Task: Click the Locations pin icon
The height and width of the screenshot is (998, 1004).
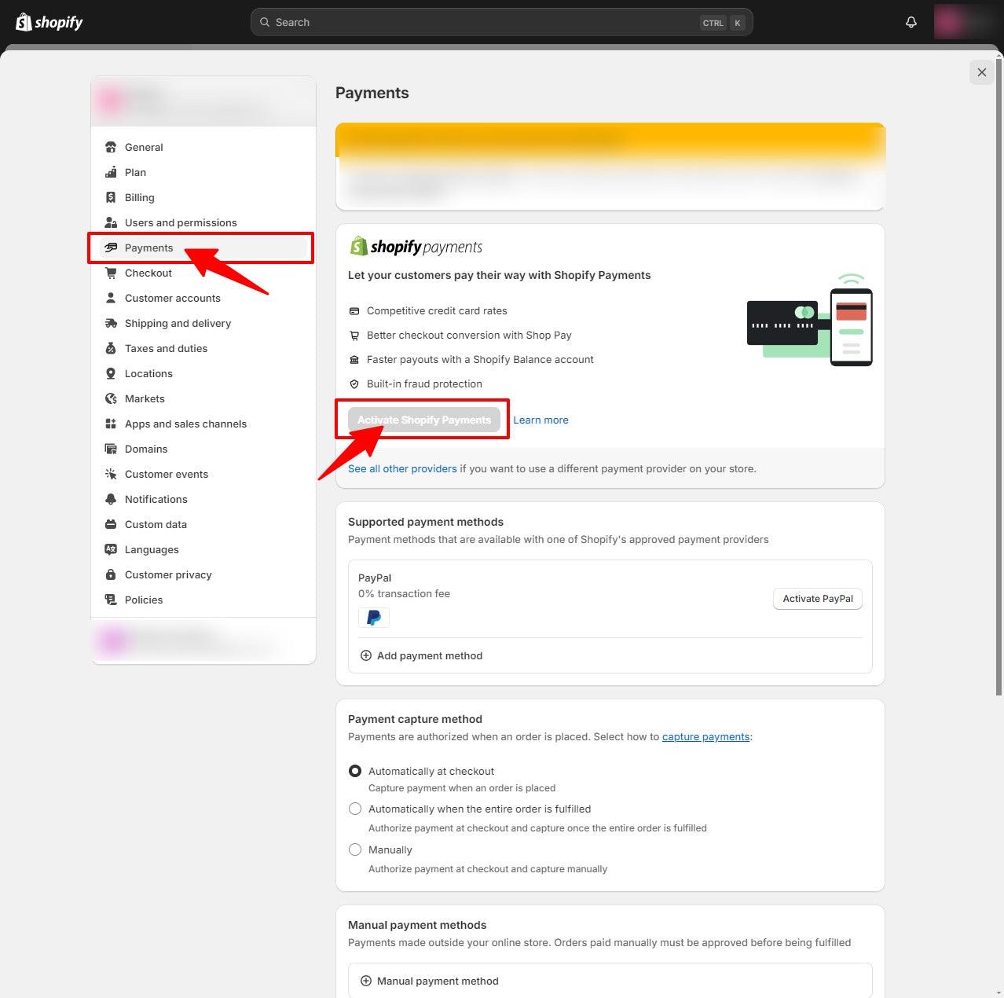Action: [x=111, y=373]
